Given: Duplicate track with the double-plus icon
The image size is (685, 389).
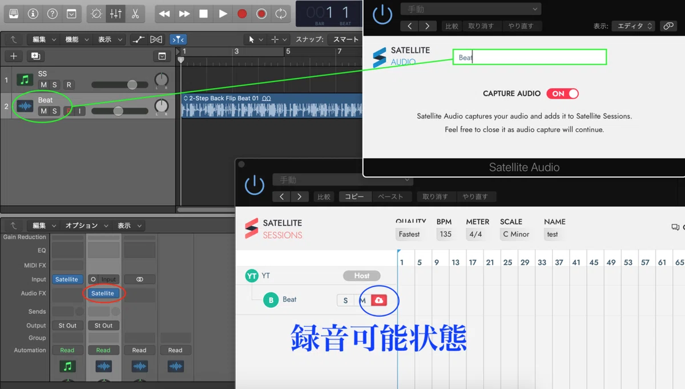Looking at the screenshot, I should (35, 56).
